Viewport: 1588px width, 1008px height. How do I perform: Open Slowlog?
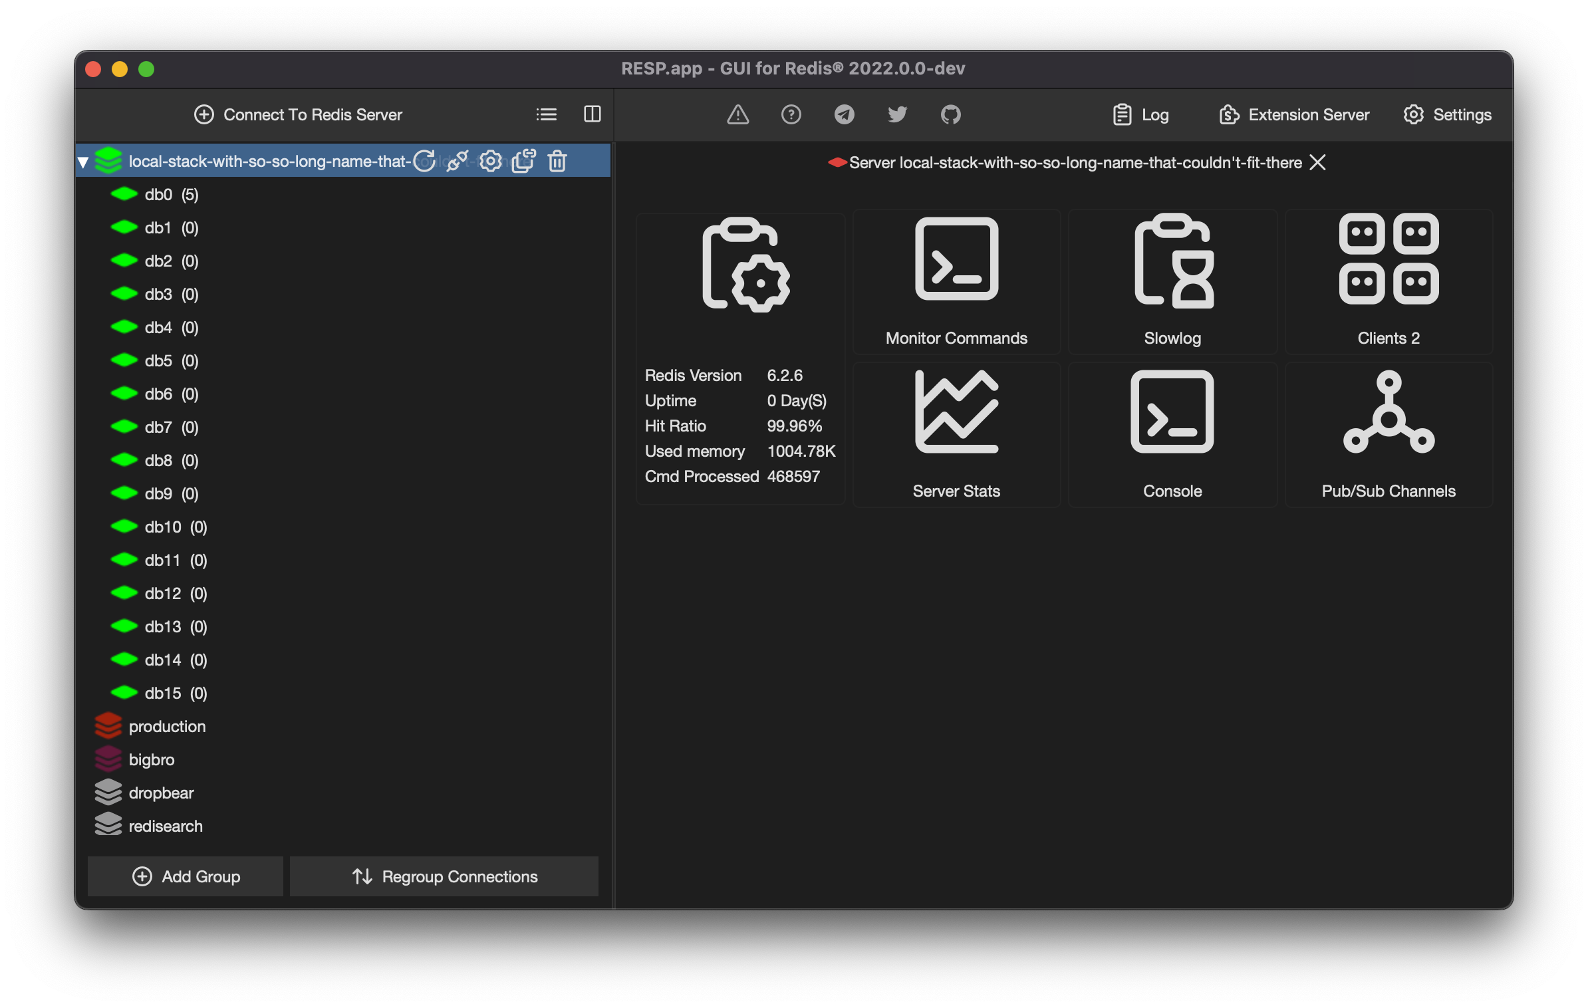pyautogui.click(x=1172, y=282)
